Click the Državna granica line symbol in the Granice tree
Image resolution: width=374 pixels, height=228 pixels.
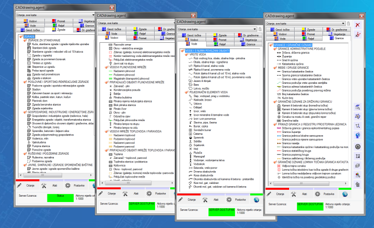coord(279,53)
